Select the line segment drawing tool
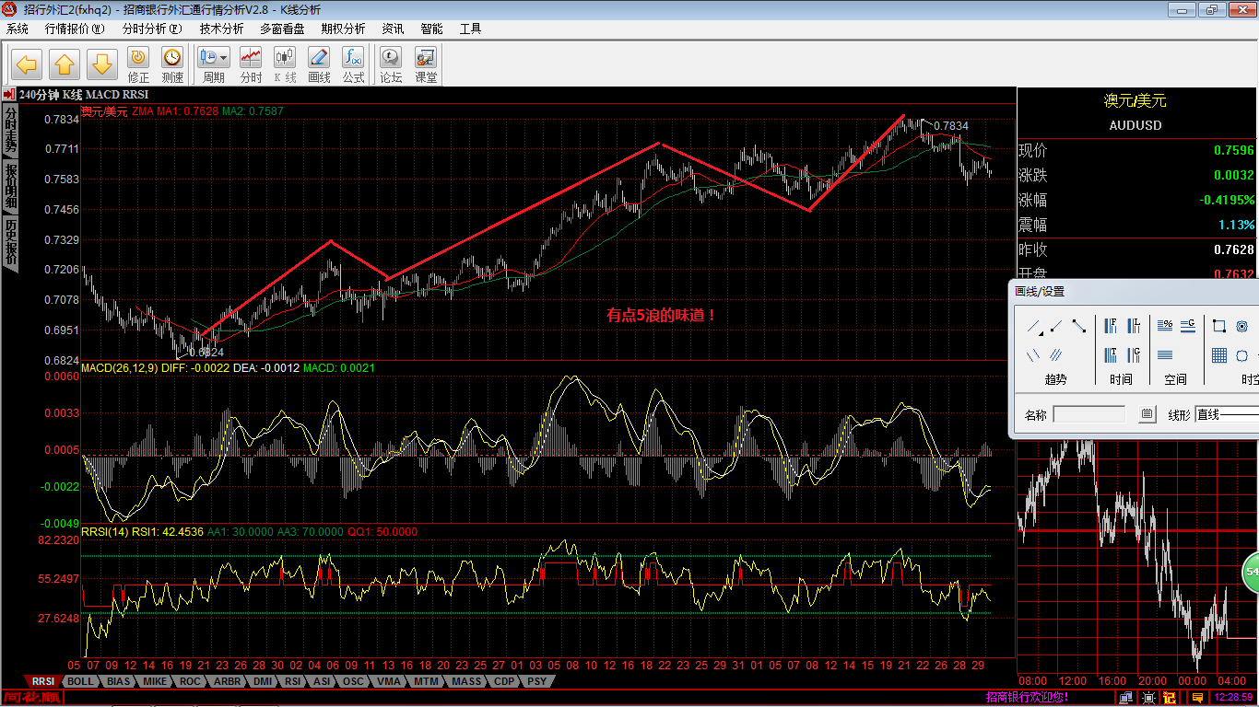 click(x=1079, y=326)
